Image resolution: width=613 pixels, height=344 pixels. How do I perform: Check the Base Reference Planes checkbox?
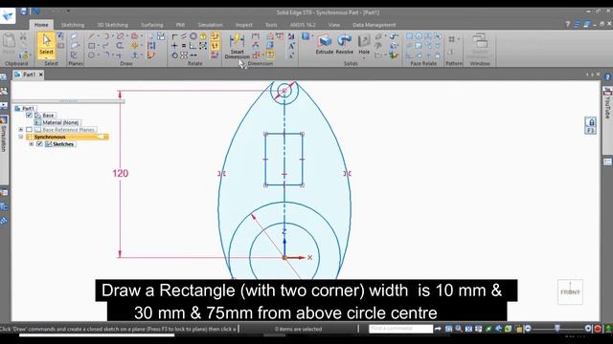pos(29,130)
